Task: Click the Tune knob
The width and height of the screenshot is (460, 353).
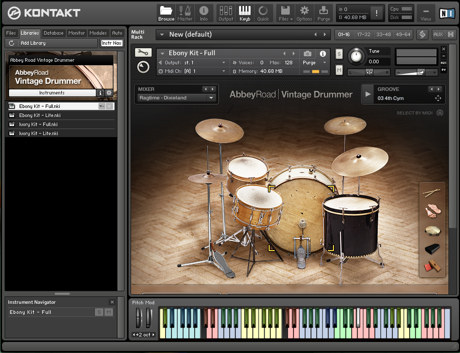Action: (x=356, y=56)
